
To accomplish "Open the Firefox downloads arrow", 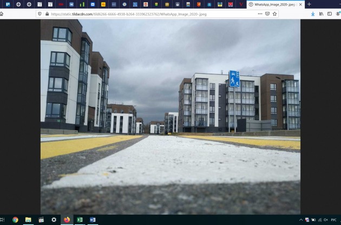I will coord(313,14).
